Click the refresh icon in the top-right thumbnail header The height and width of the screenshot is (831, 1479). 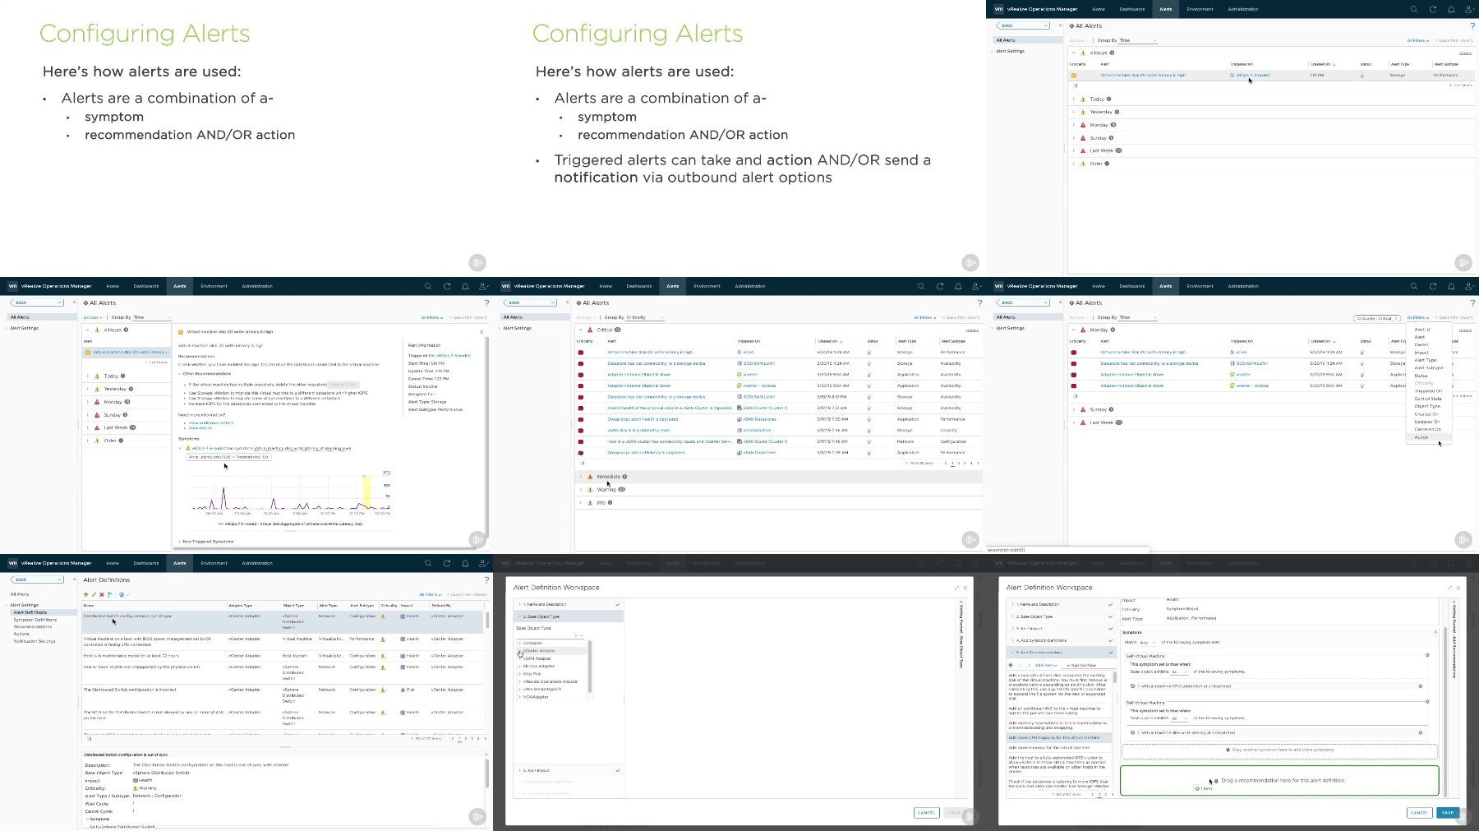tap(1433, 9)
